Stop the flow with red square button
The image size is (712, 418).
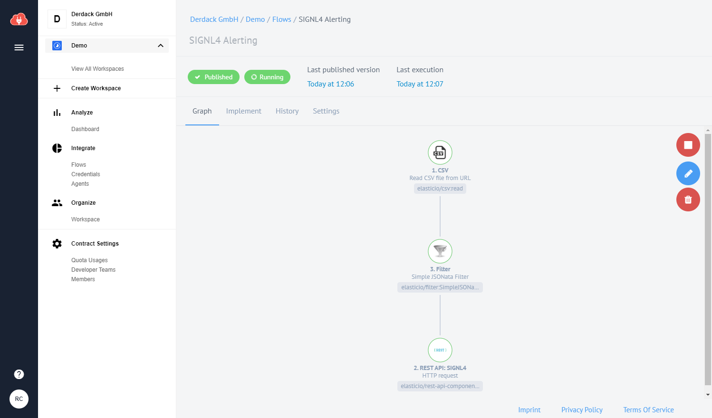pos(688,145)
